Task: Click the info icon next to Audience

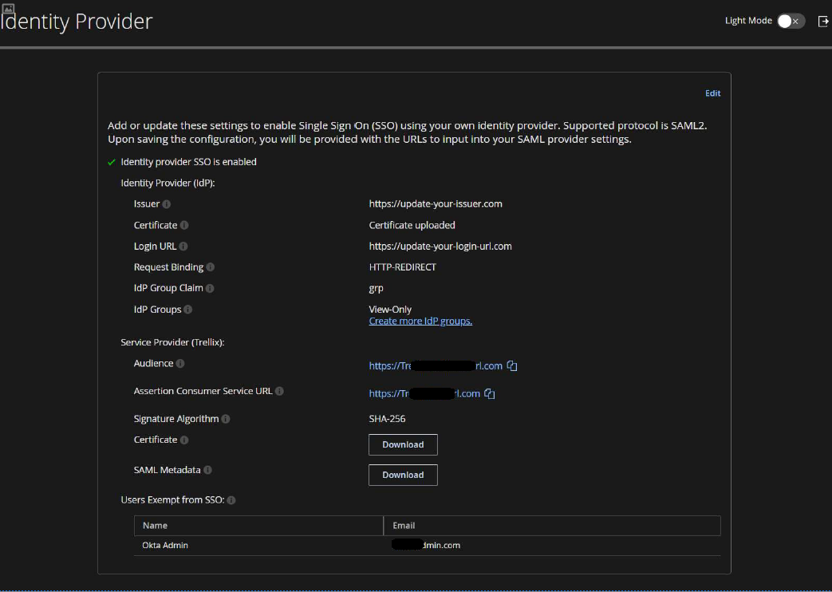Action: tap(180, 363)
